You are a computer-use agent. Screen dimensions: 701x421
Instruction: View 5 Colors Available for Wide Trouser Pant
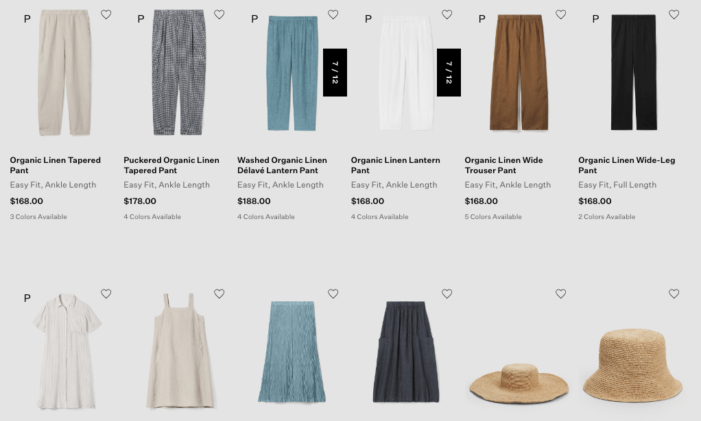(493, 217)
